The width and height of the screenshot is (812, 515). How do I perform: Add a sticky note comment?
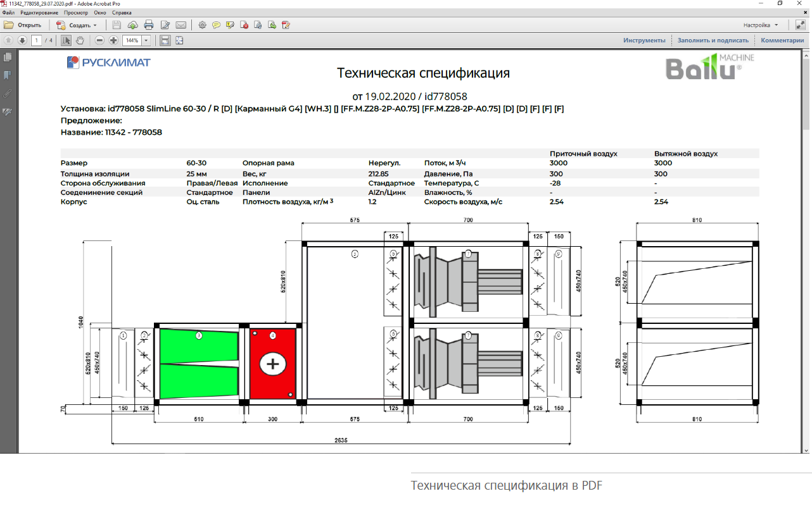[x=217, y=25]
